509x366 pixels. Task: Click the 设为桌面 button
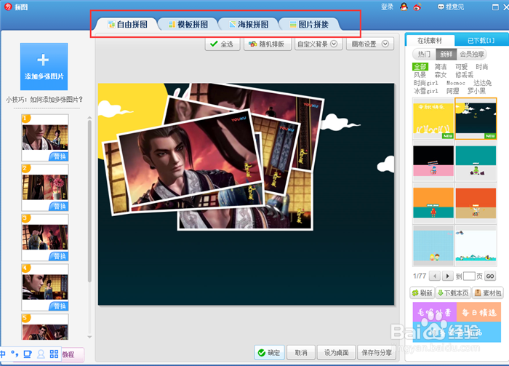pos(336,352)
